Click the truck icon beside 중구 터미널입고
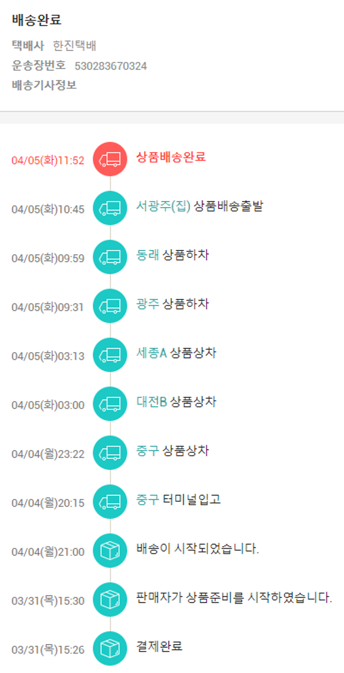344x673 pixels. 110,502
